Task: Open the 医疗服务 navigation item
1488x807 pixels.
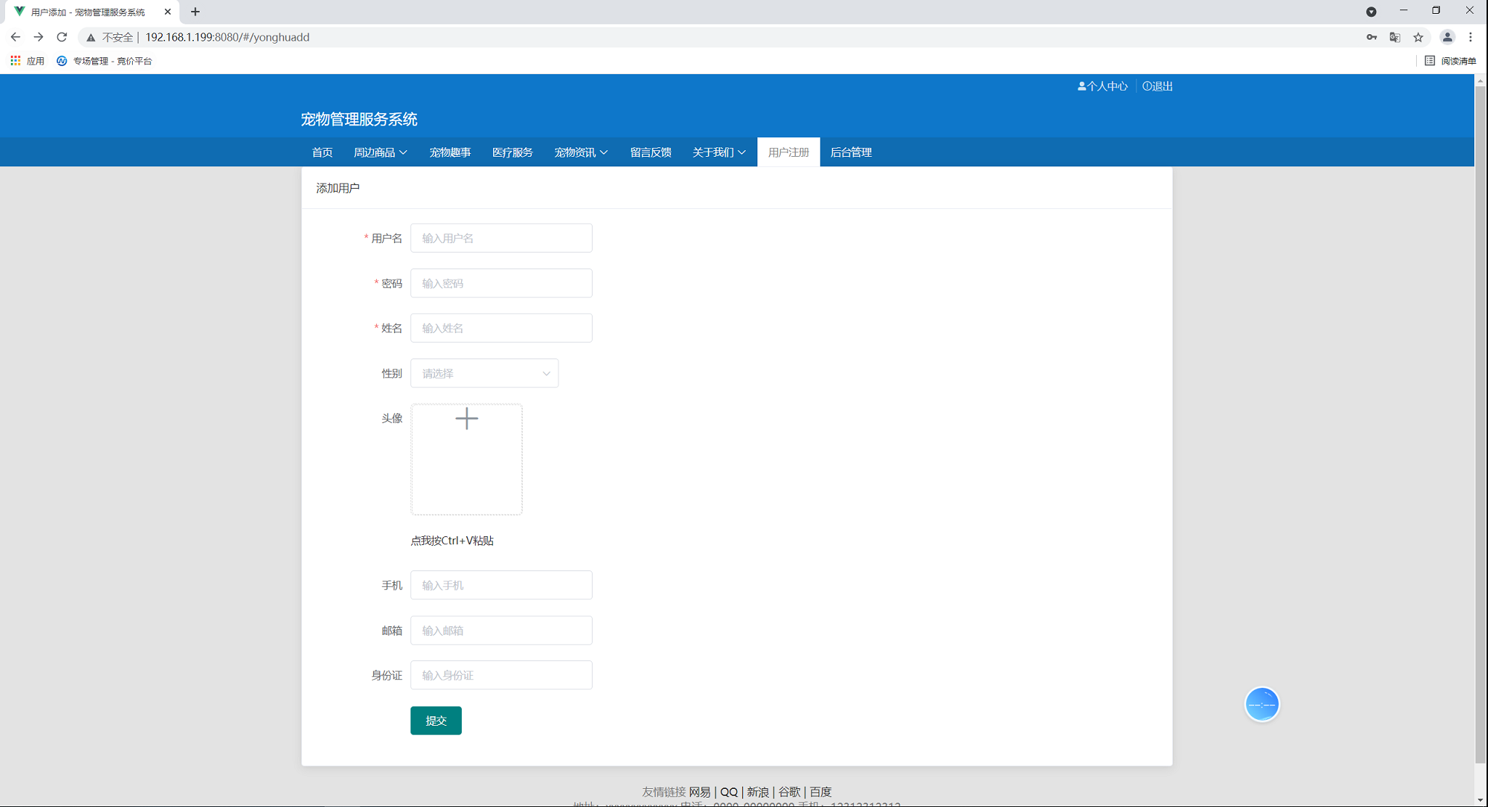Action: (512, 152)
